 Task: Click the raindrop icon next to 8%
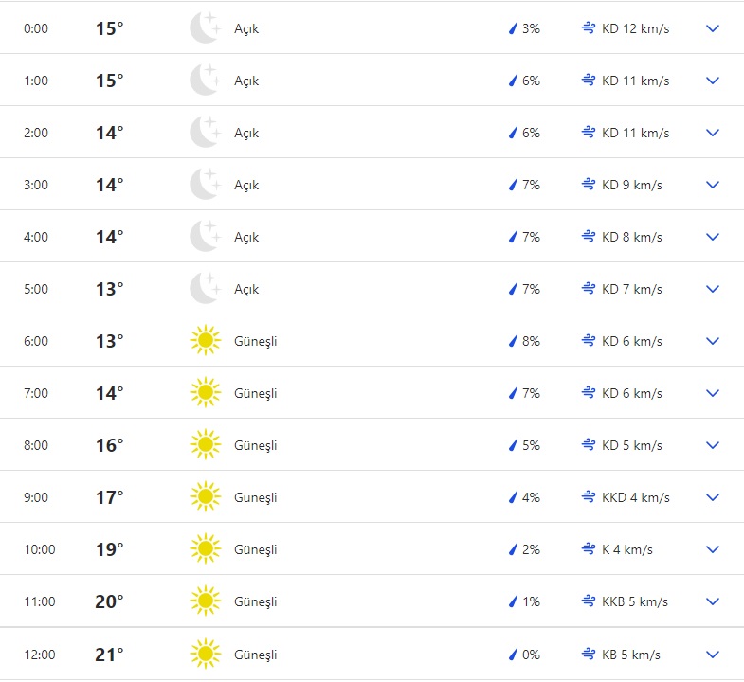(x=513, y=341)
